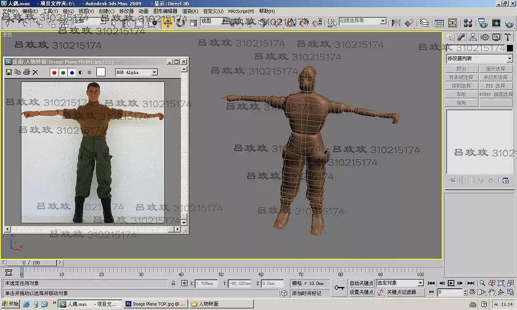Switch to the Utilities hammer panel tab

tap(508, 37)
